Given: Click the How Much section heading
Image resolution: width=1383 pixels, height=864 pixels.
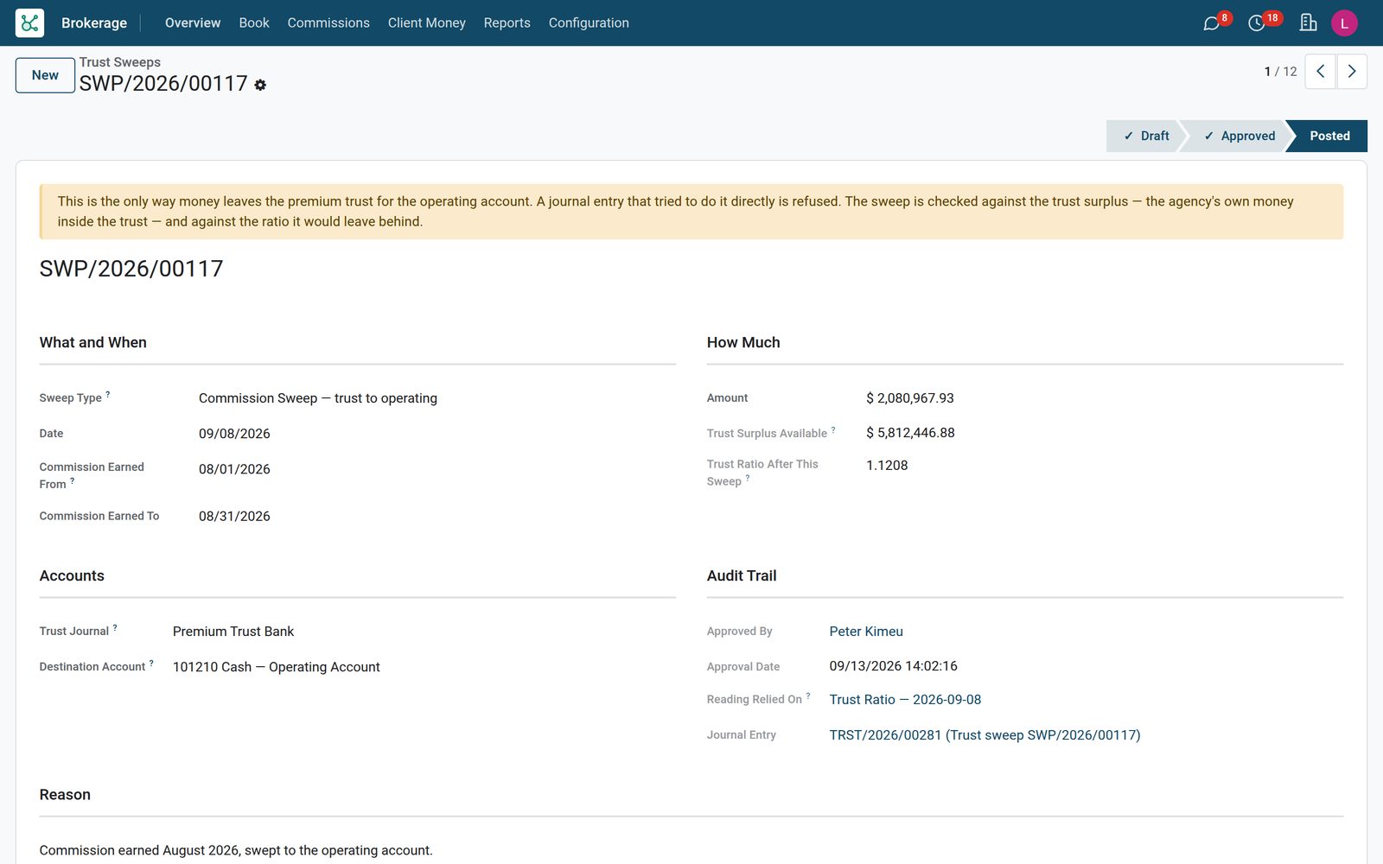Looking at the screenshot, I should (x=743, y=342).
